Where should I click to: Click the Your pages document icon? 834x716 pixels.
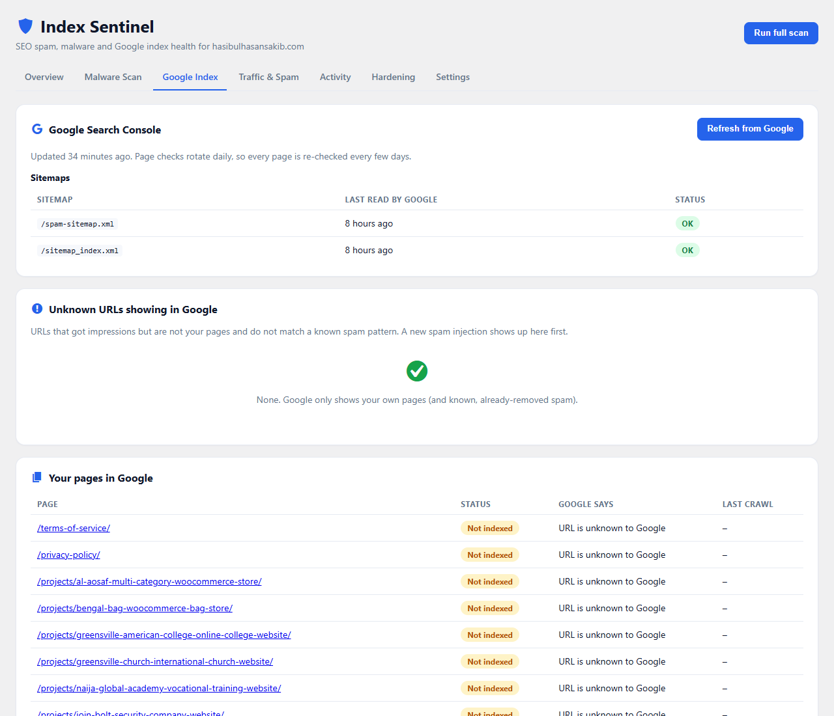coord(37,477)
